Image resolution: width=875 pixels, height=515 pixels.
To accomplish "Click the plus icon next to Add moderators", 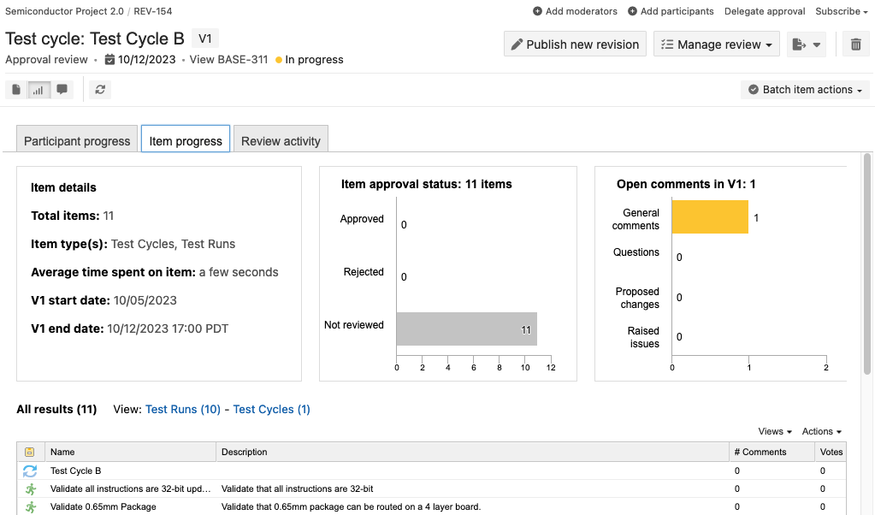I will [x=537, y=11].
